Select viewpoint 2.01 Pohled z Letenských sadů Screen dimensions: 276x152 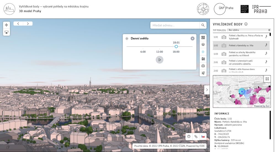(x=241, y=62)
